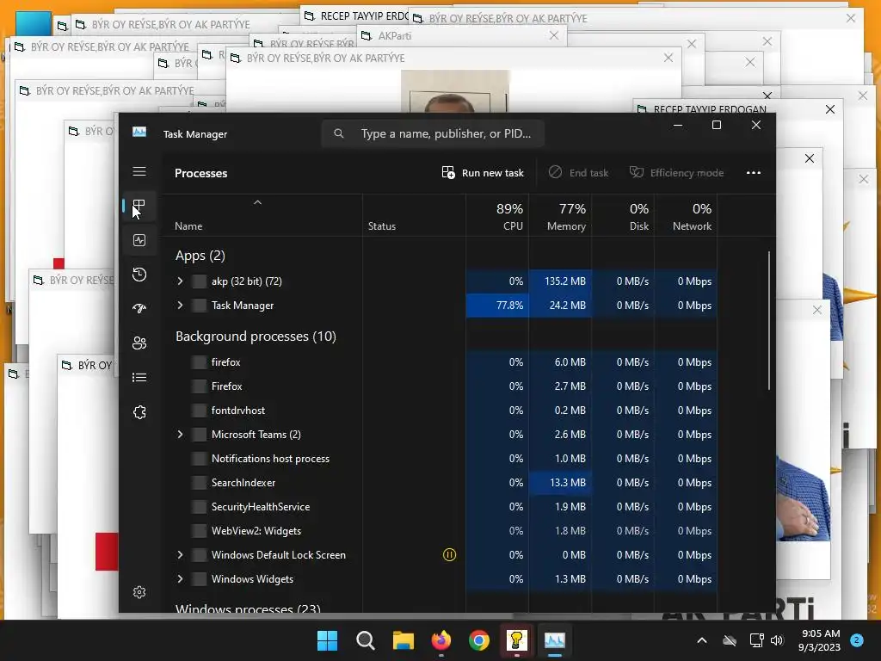Expand the Task Manager process row

(180, 306)
